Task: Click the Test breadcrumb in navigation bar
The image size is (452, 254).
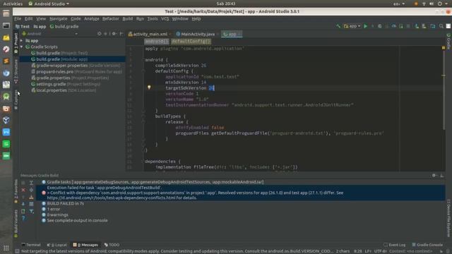Action: tap(23, 26)
